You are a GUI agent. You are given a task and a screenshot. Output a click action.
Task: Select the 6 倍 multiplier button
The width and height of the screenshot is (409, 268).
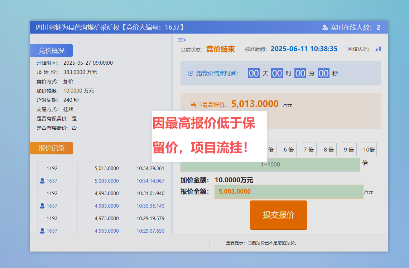click(288, 149)
